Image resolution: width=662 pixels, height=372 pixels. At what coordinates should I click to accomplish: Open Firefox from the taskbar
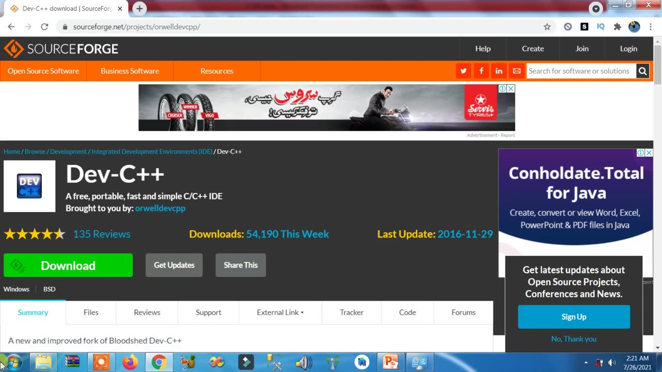(x=130, y=362)
